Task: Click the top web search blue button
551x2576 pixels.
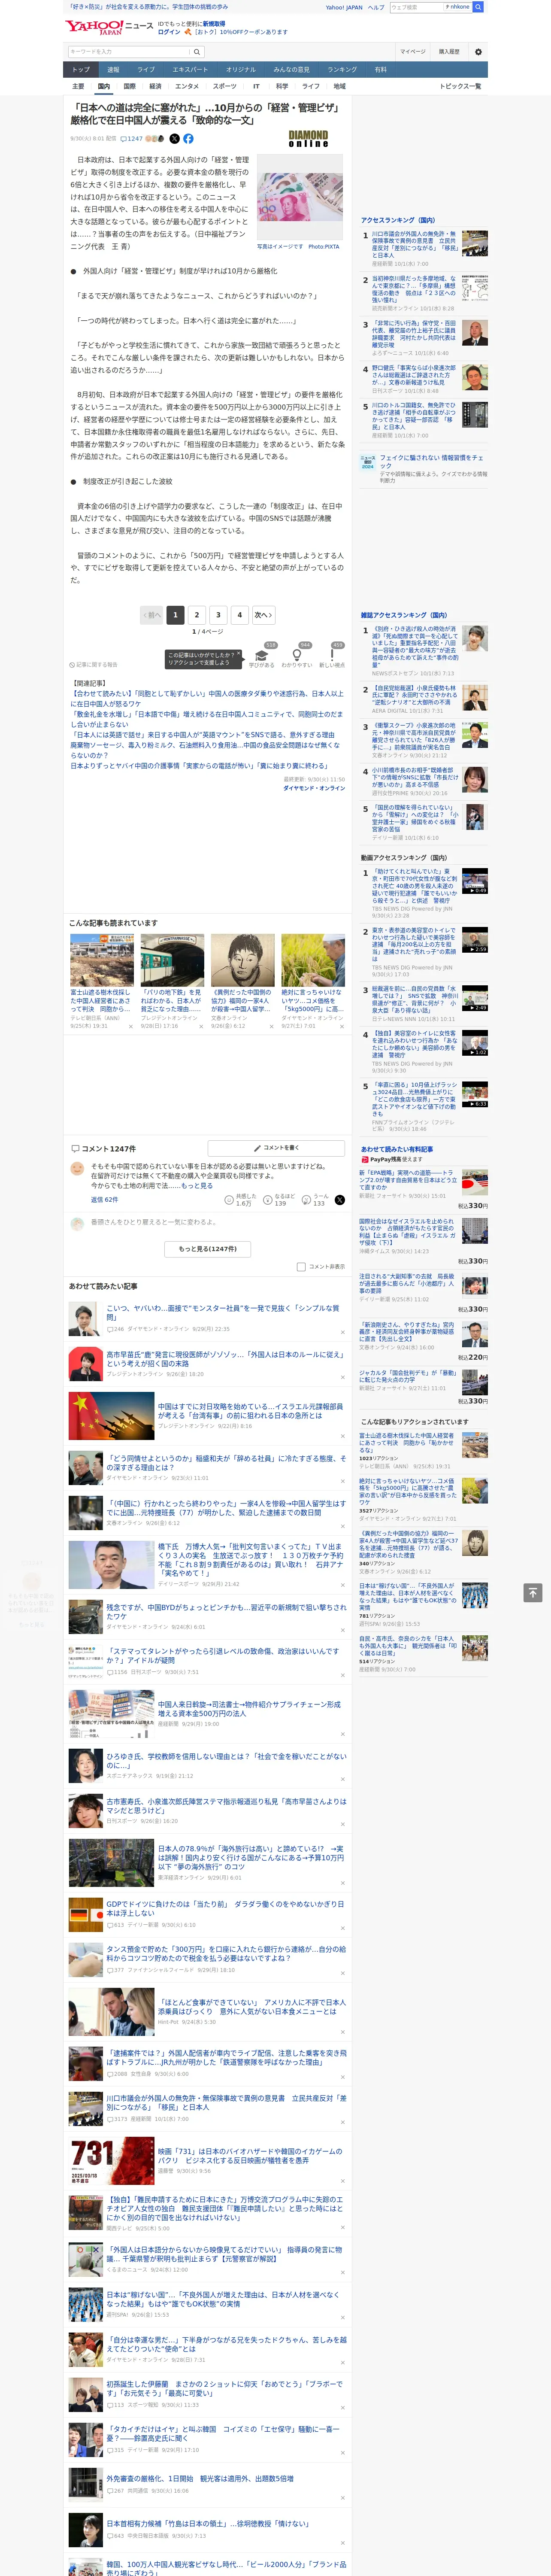Action: coord(478,7)
